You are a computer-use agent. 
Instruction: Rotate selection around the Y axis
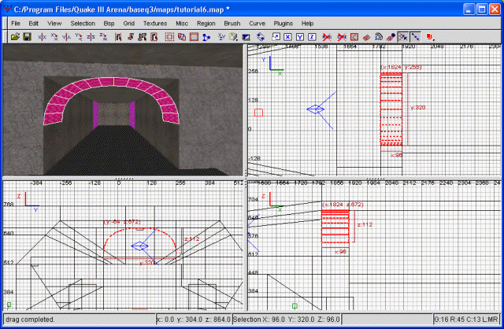(79, 37)
